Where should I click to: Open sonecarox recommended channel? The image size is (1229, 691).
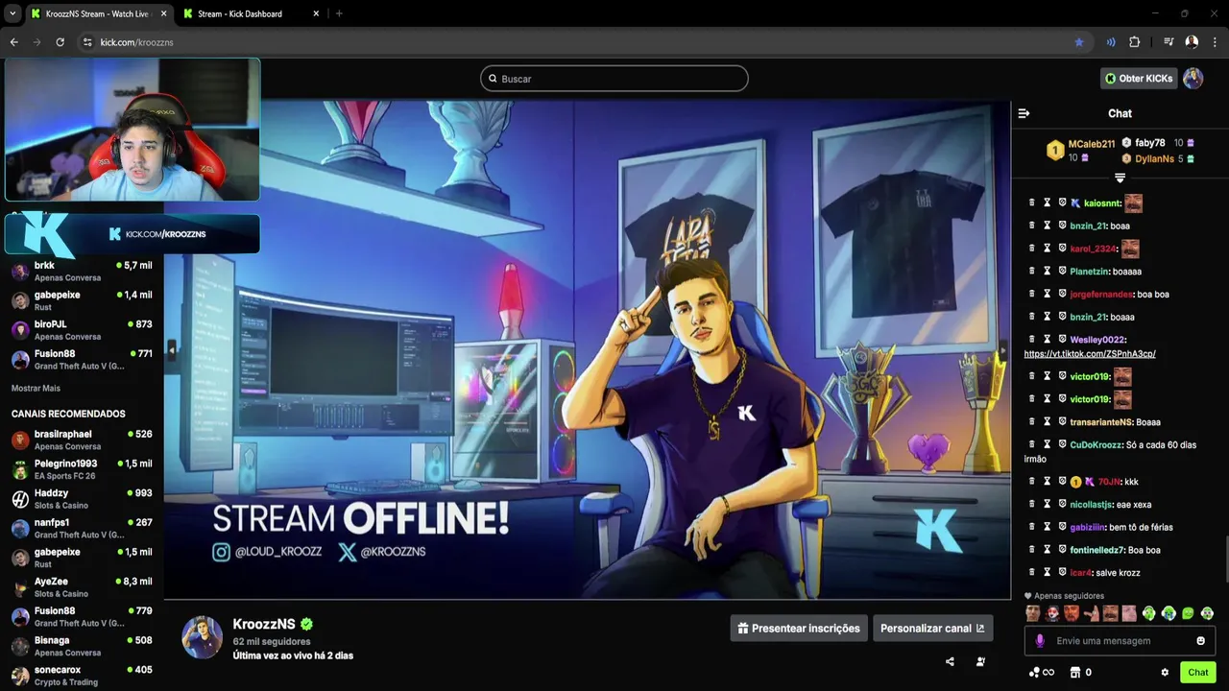coord(82,676)
